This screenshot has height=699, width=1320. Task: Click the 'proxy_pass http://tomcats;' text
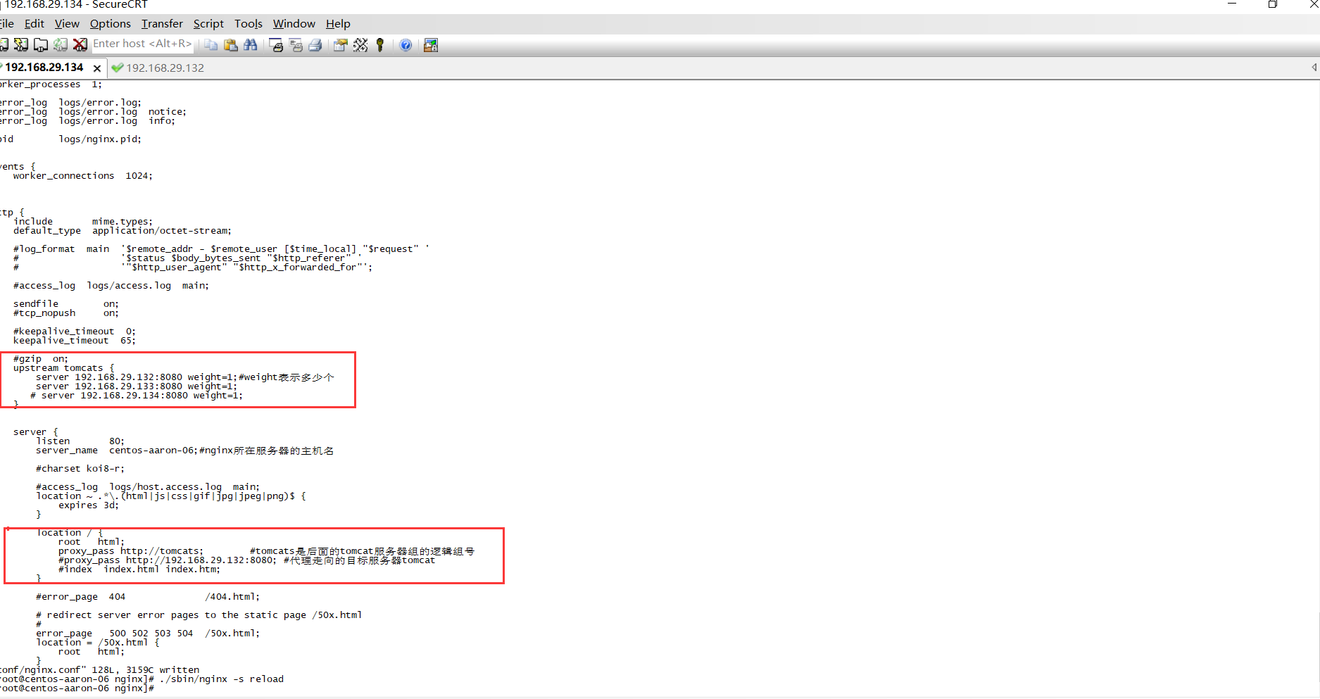point(131,551)
